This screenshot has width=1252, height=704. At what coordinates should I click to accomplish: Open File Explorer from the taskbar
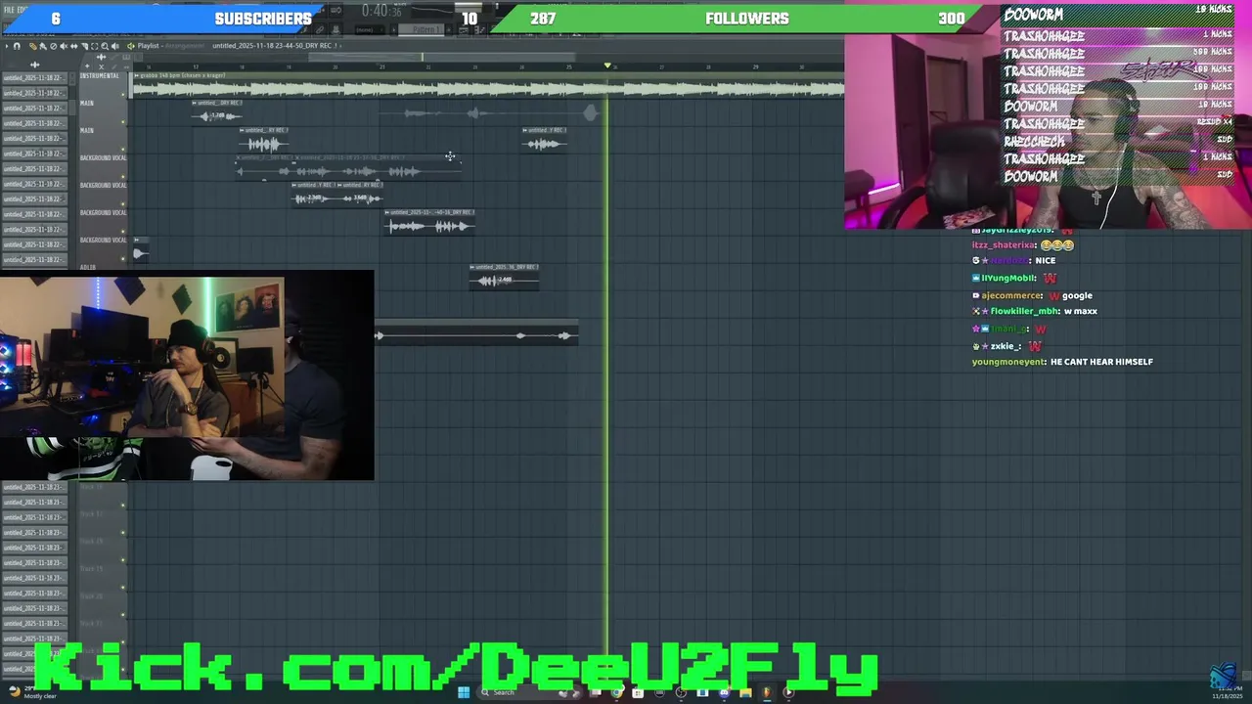[745, 692]
